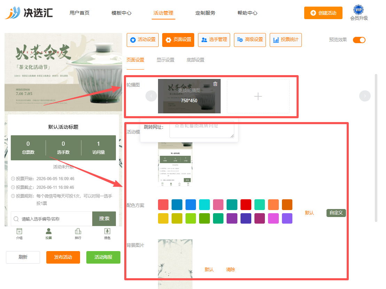Toggle the 预览效果 switch
386x289 pixels.
click(359, 40)
